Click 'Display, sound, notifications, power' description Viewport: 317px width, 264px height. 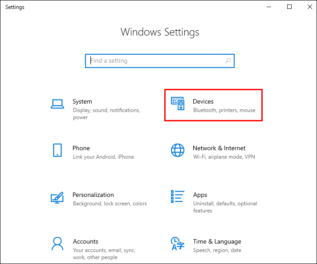point(106,114)
